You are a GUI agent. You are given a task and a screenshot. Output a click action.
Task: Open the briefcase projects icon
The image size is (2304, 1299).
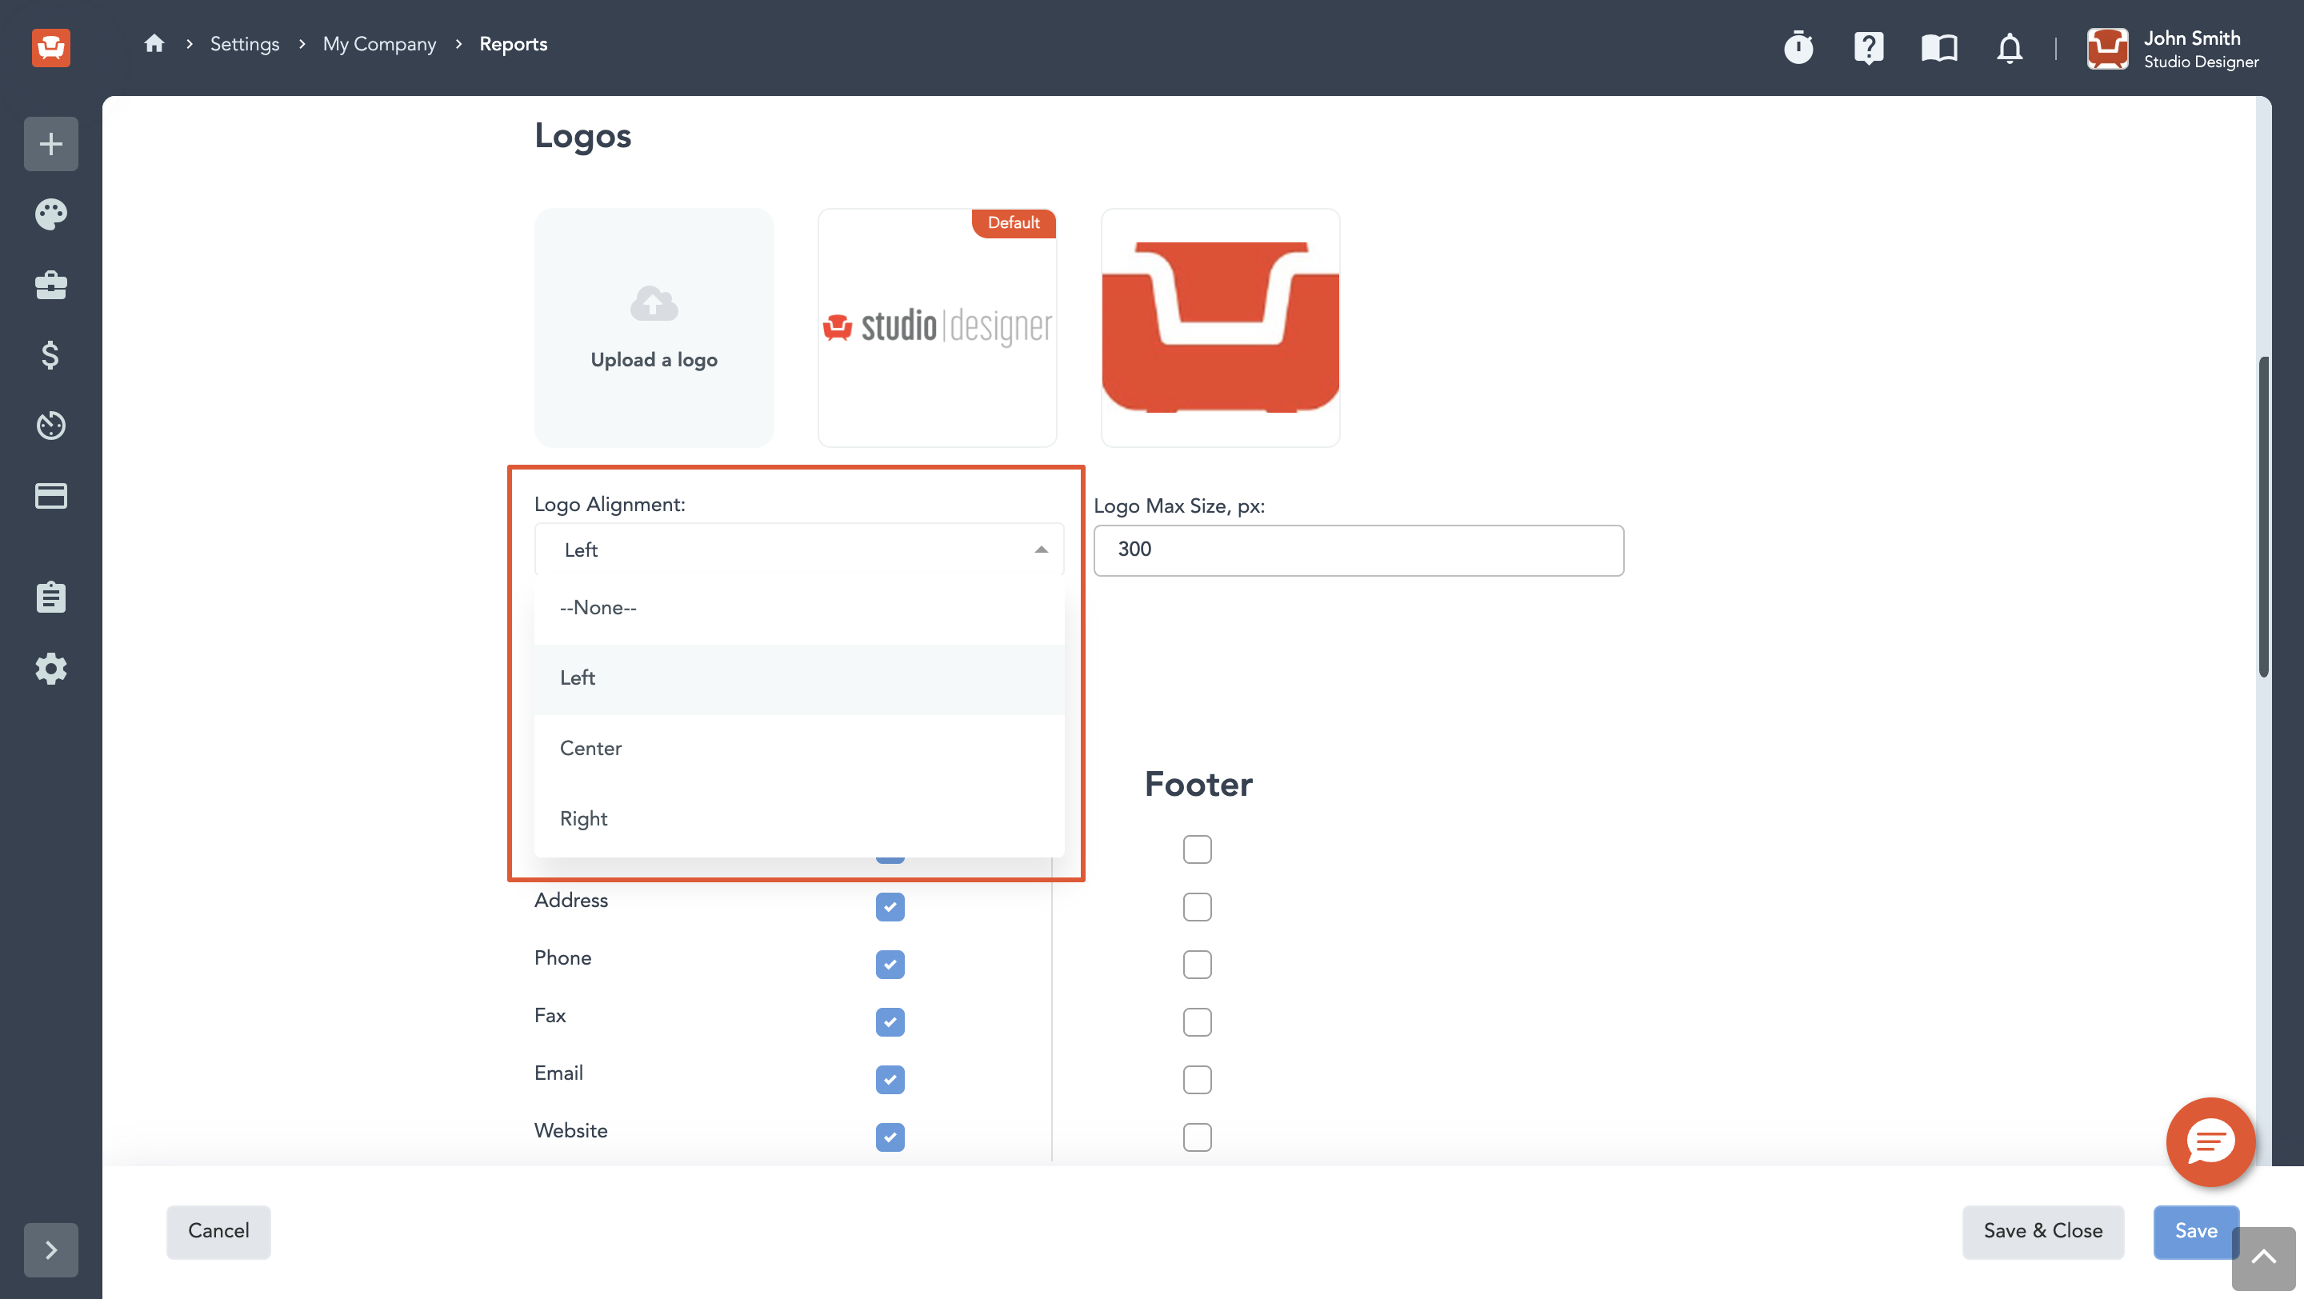[51, 286]
